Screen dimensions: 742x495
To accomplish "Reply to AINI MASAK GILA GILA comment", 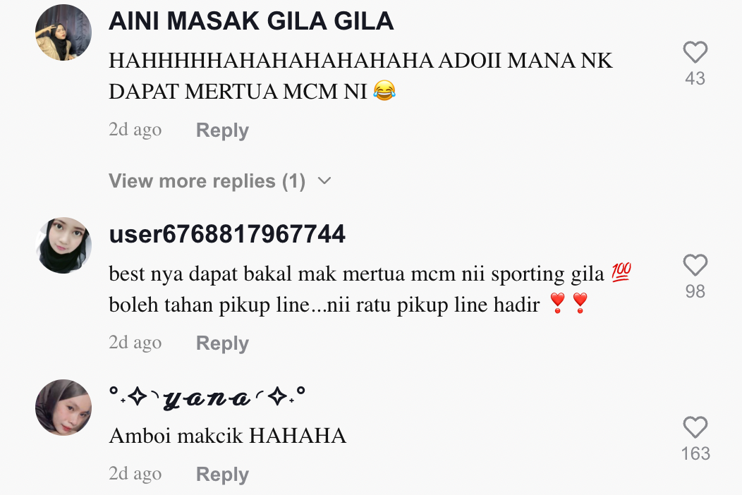I will click(x=222, y=130).
